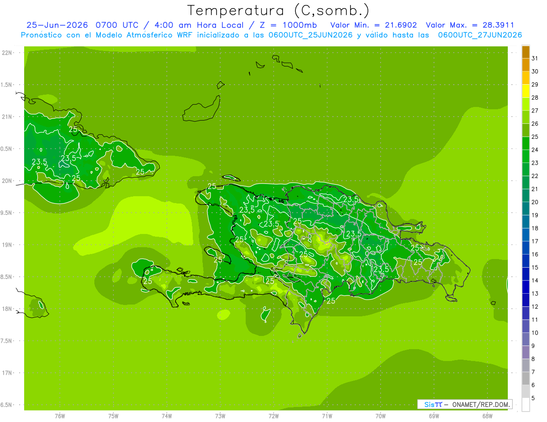The width and height of the screenshot is (547, 422).
Task: Click the "17" color bar label
Action: [x=535, y=241]
